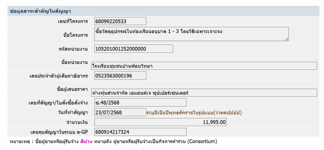The height and width of the screenshot is (150, 324).
Task: Click the amount field showing 11,995.00
Action: pyautogui.click(x=160, y=122)
